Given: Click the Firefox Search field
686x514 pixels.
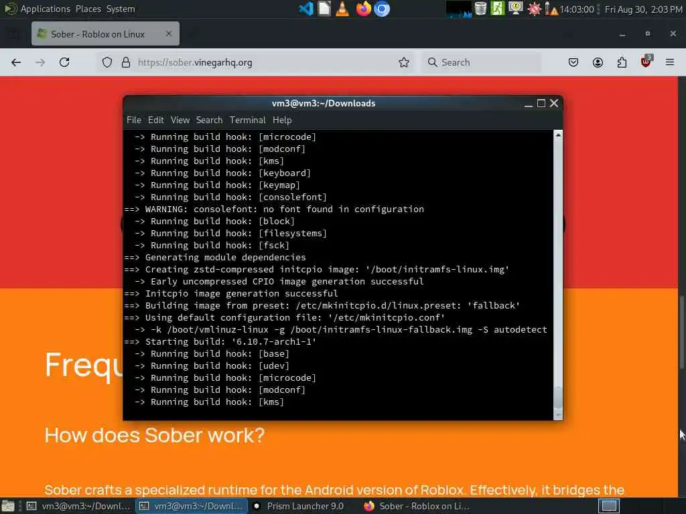Looking at the screenshot, I should point(481,62).
